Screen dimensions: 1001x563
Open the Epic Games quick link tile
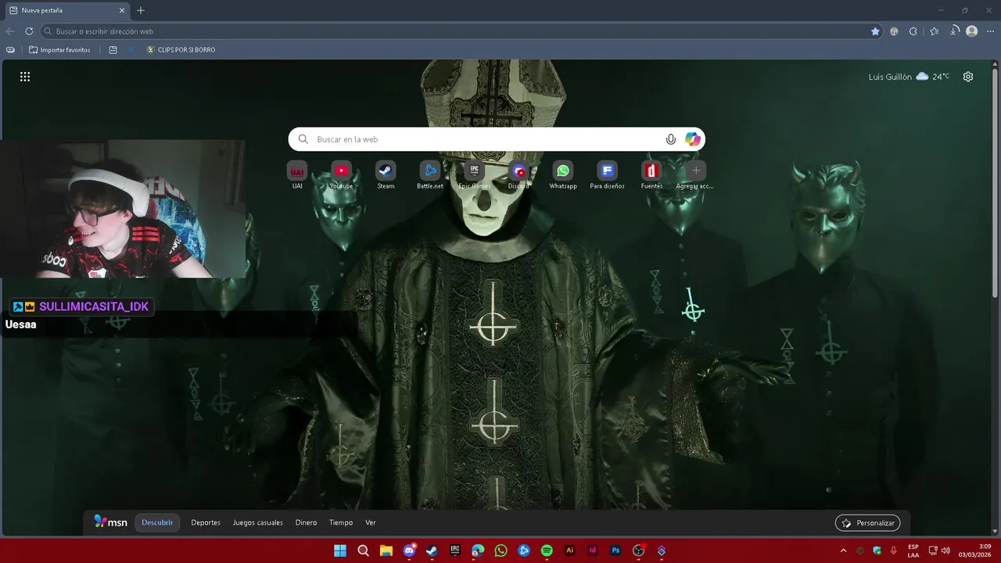click(x=474, y=174)
